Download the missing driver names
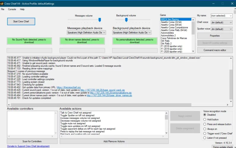Screen dimensions: 236x148 [82, 41]
